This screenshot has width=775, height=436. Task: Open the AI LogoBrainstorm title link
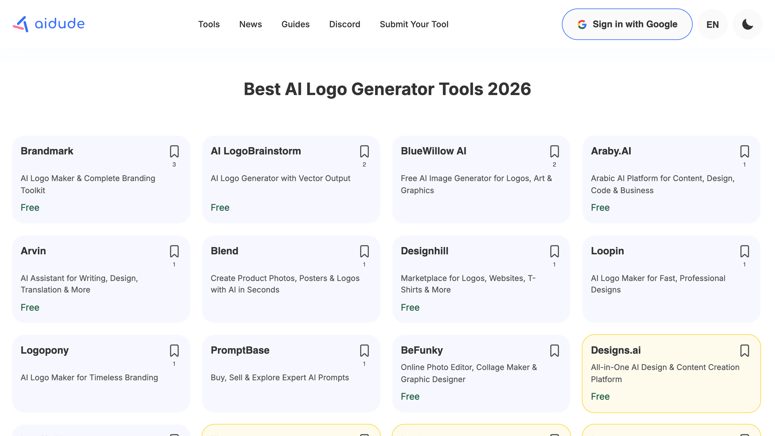point(256,151)
